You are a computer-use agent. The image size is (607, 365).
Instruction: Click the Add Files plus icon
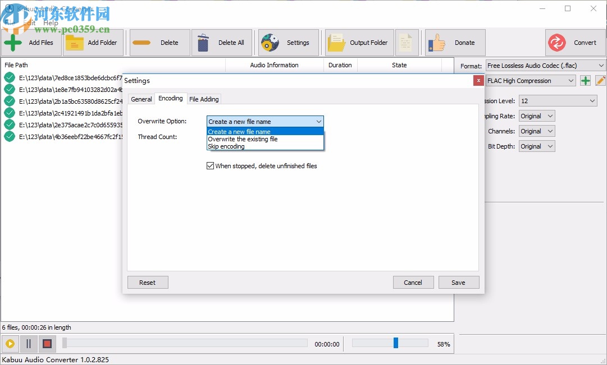12,42
